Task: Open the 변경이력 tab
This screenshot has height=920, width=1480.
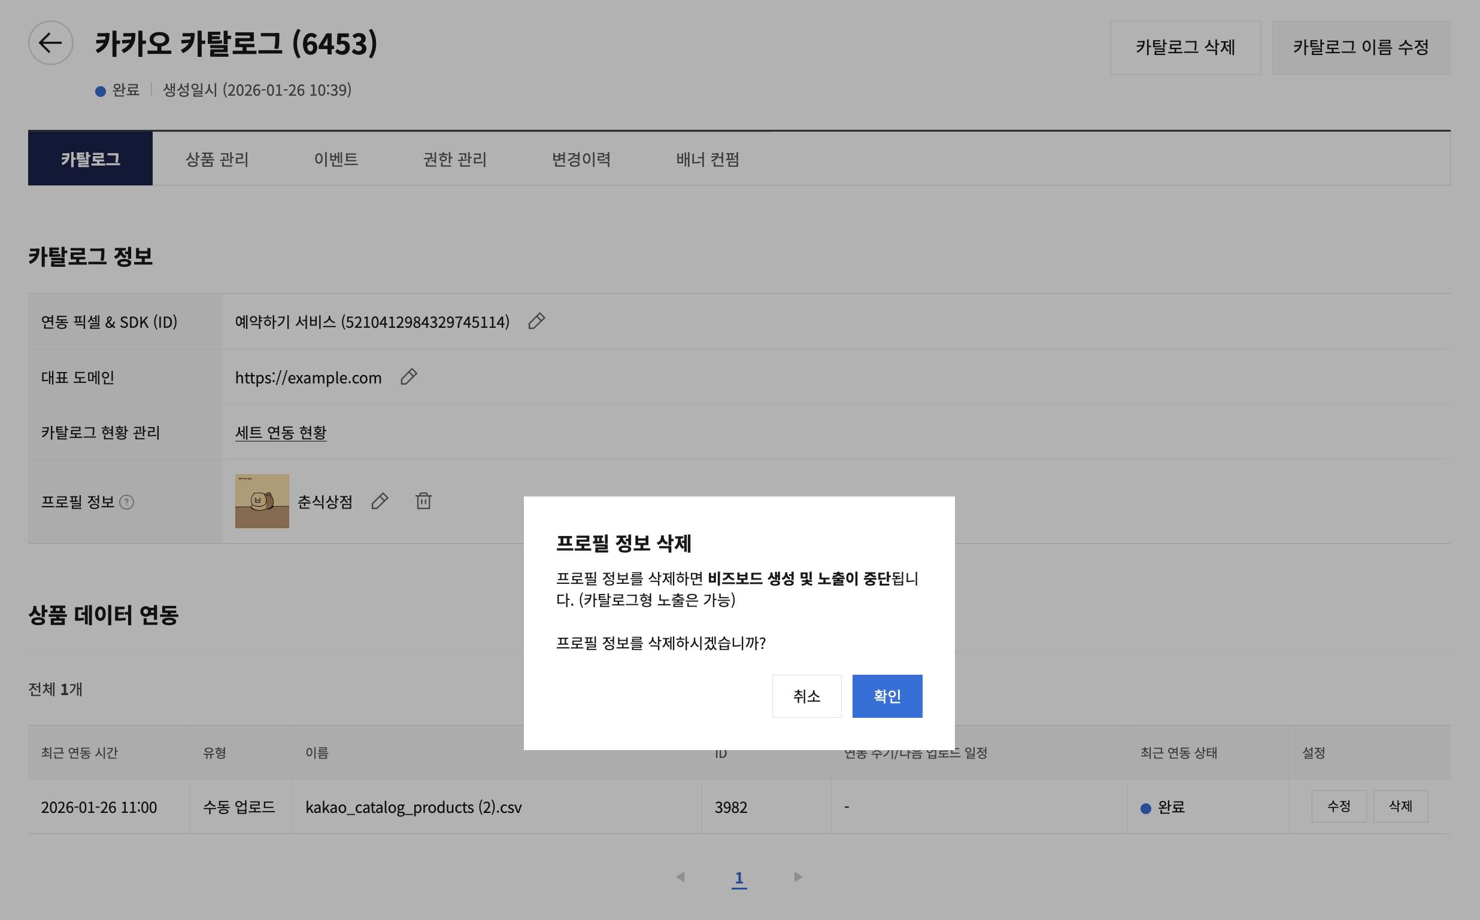Action: (581, 159)
